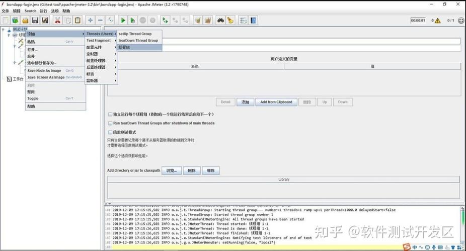Click 添加 button below variables table
This screenshot has width=466, height=251.
coord(245,102)
